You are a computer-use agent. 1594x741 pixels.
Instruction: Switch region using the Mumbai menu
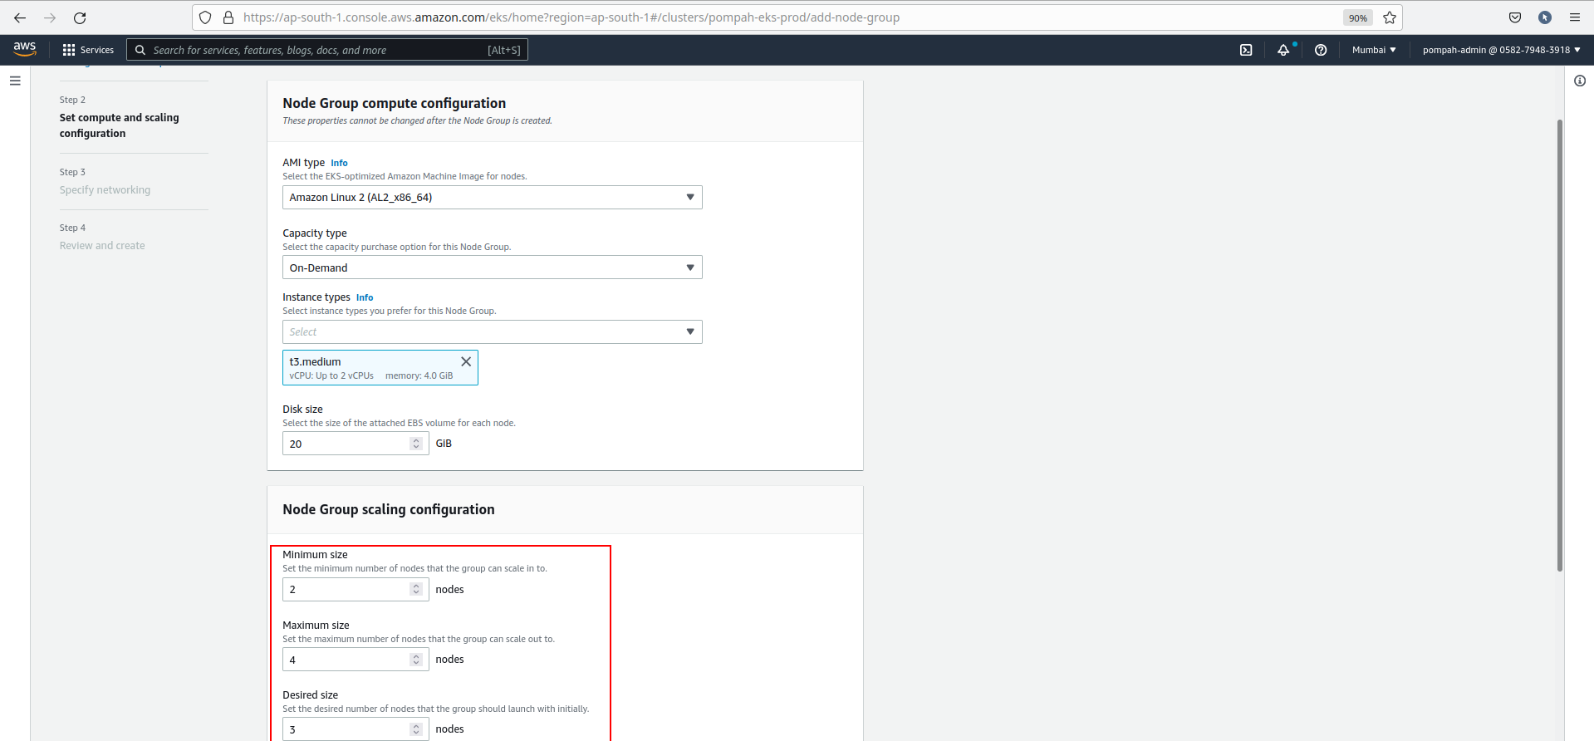pyautogui.click(x=1373, y=50)
